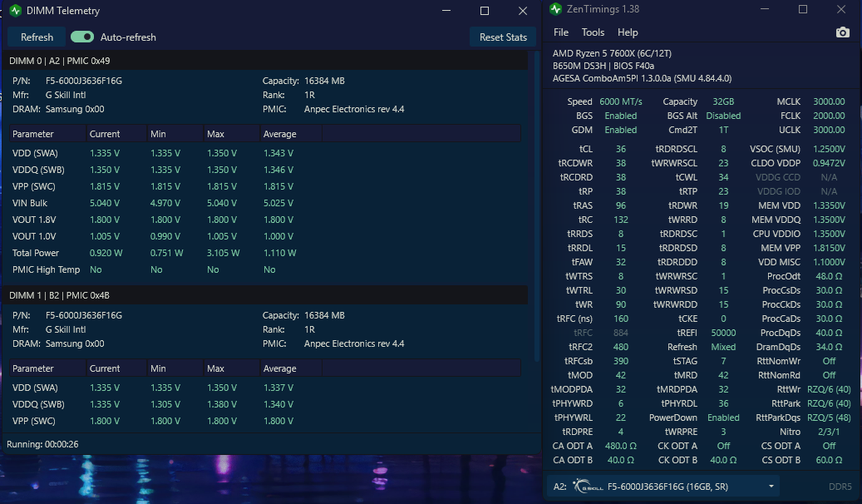This screenshot has height=504, width=862.
Task: Click the Reset Stats button
Action: click(503, 37)
